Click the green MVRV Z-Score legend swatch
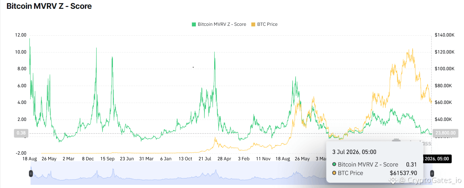The image size is (464, 188). tap(194, 24)
